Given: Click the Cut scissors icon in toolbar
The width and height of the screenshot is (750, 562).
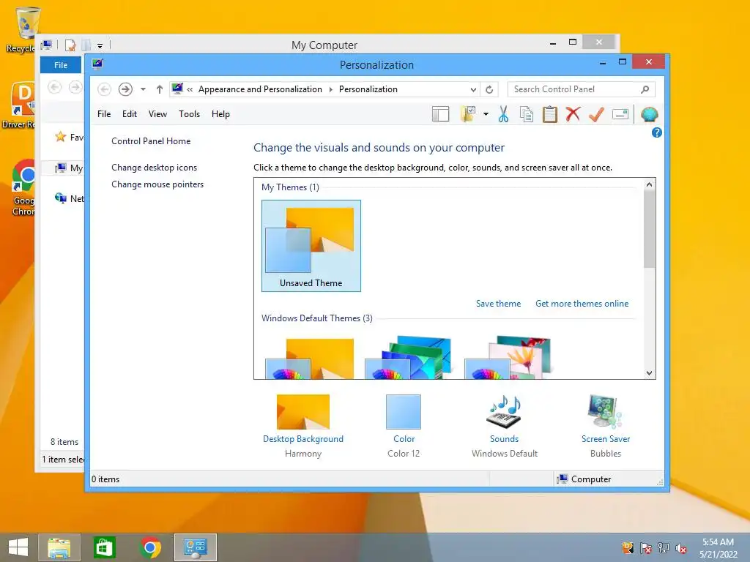Looking at the screenshot, I should pos(503,114).
